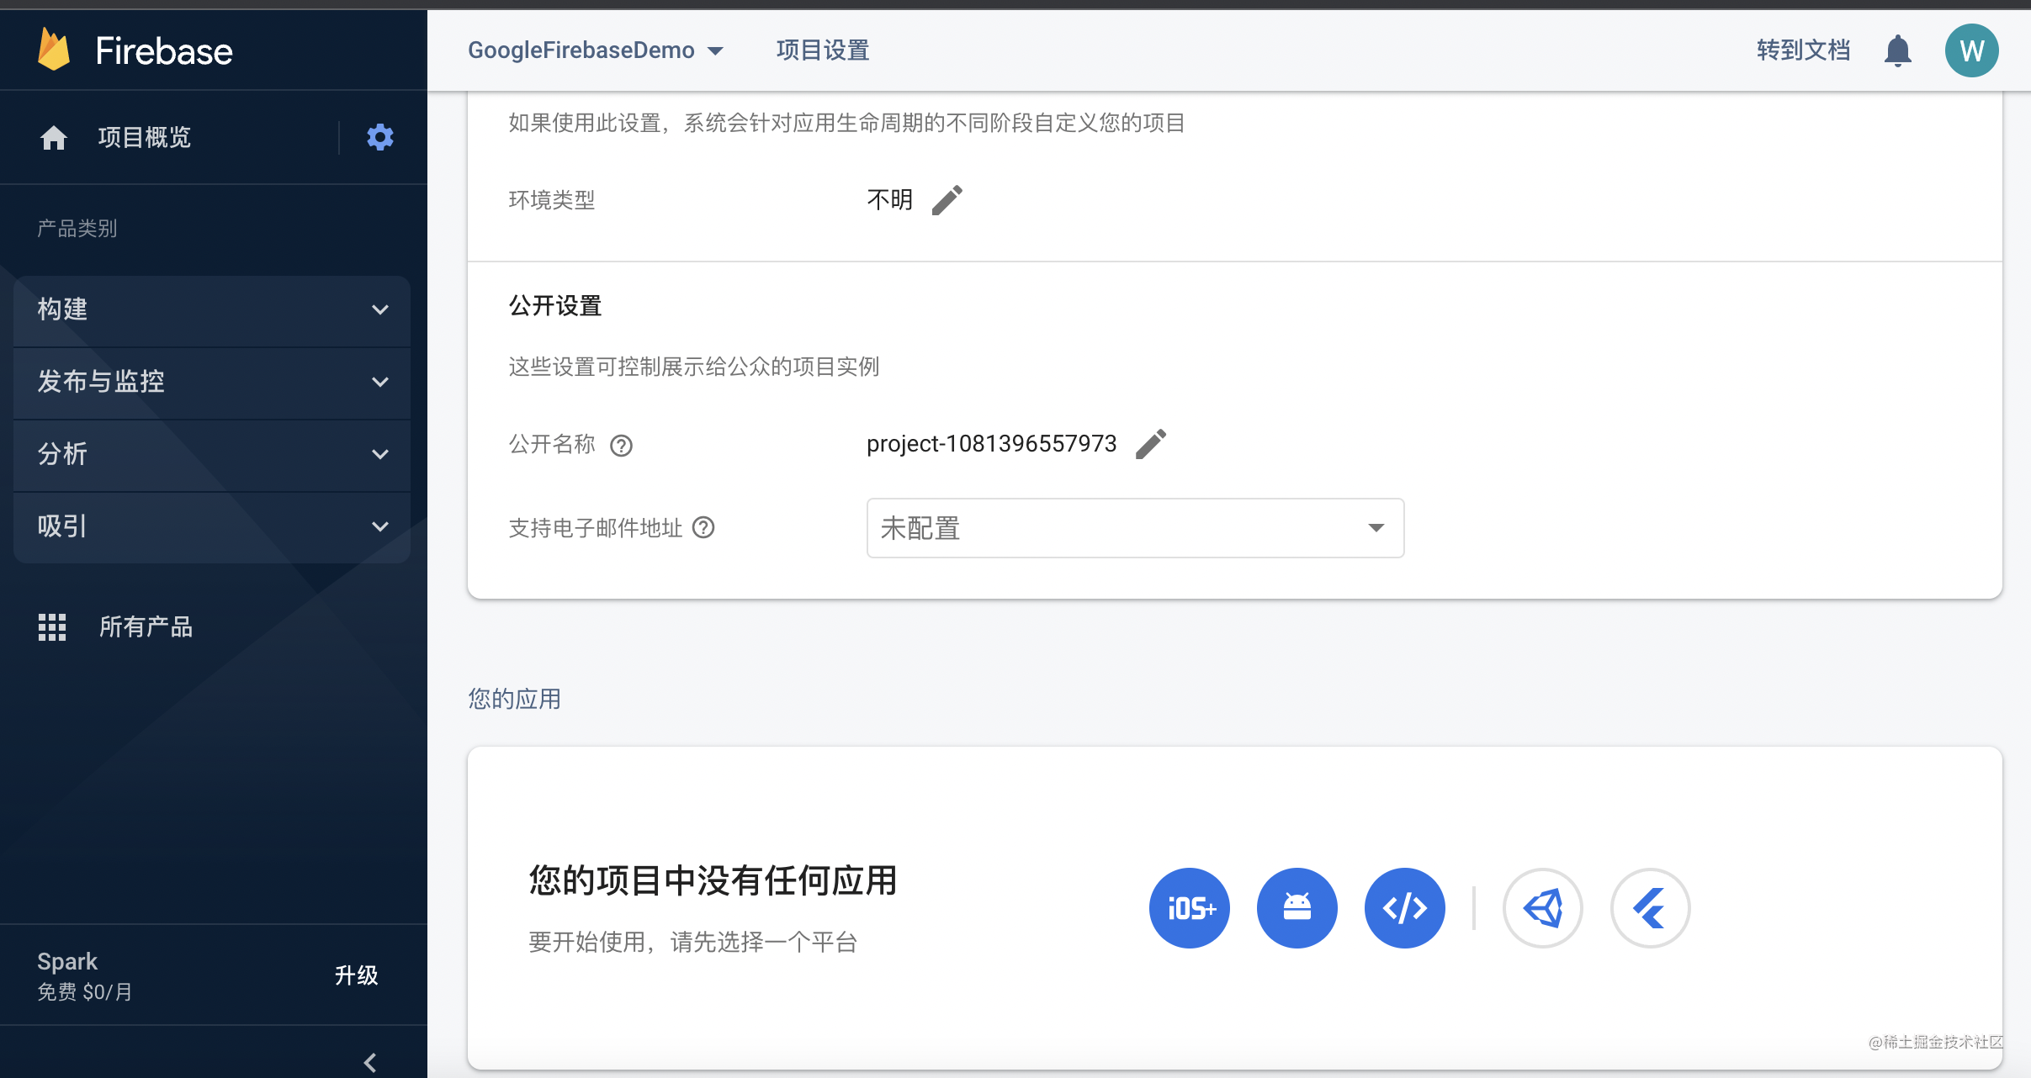Click the Firebase wordmark

pyautogui.click(x=164, y=51)
